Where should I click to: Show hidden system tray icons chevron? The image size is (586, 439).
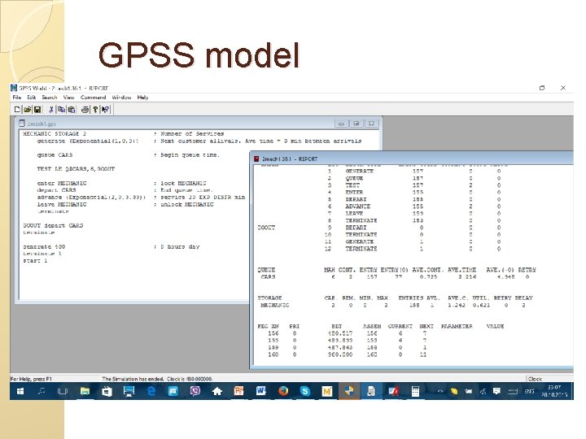pyautogui.click(x=439, y=391)
